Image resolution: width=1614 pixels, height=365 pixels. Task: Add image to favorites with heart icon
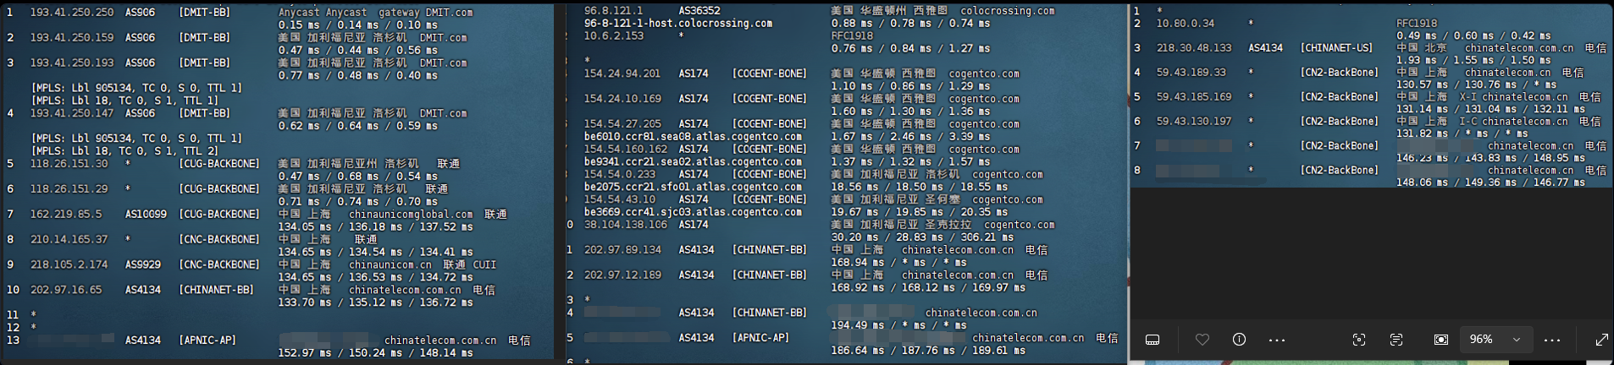pos(1202,340)
